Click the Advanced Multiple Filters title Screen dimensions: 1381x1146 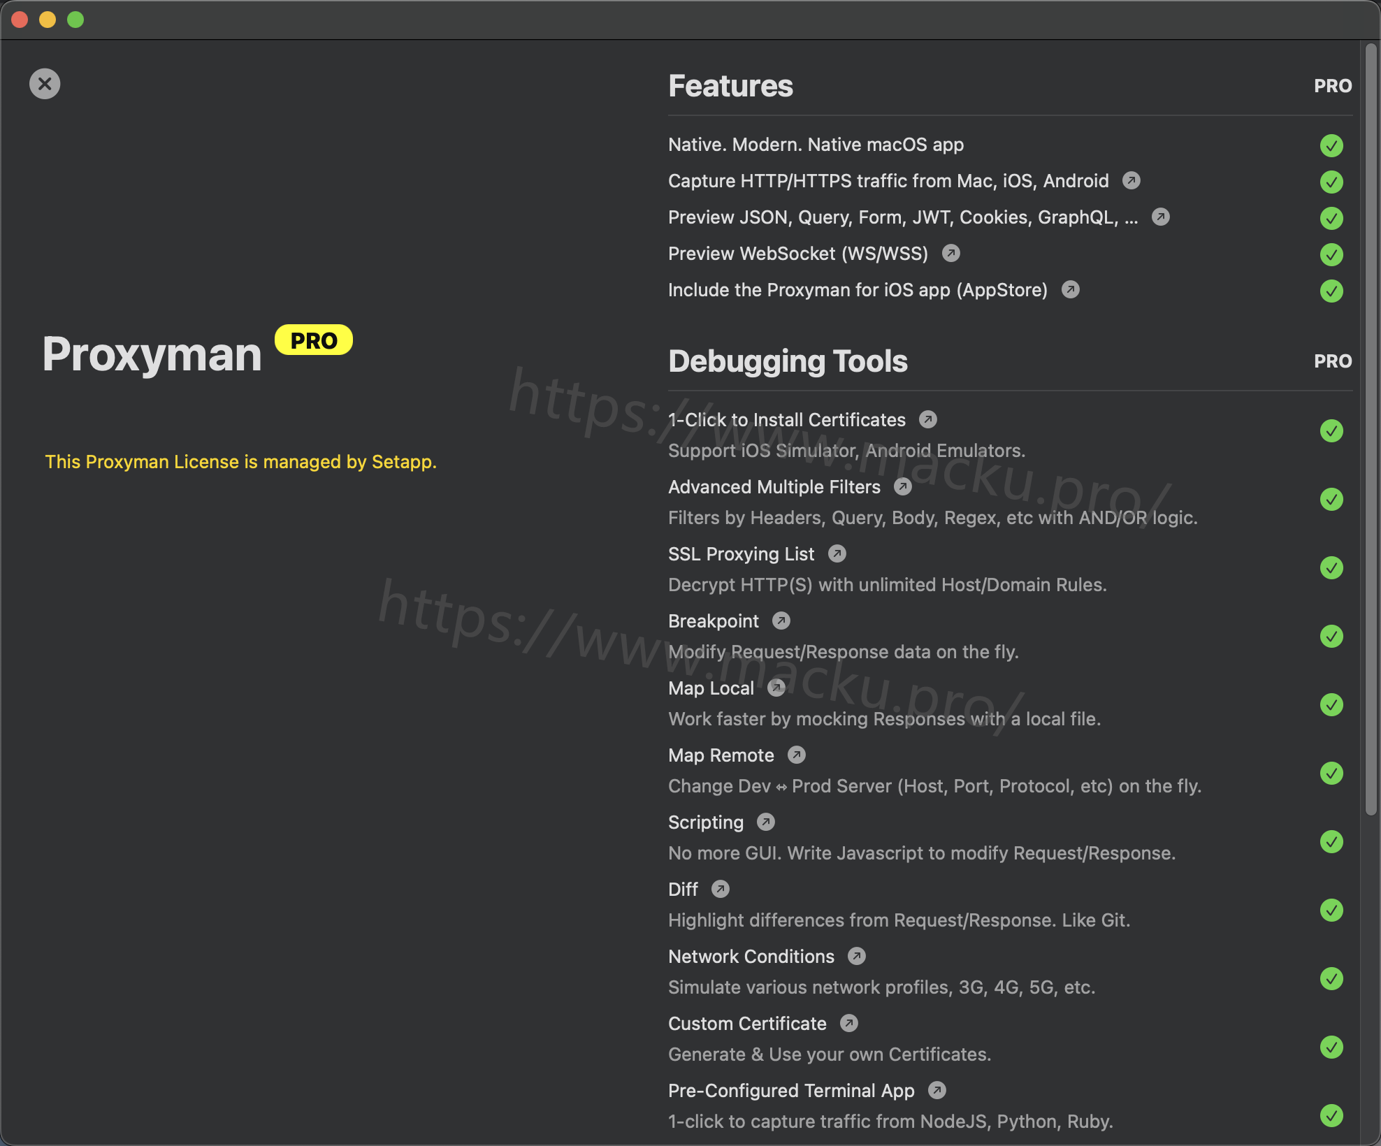point(774,487)
